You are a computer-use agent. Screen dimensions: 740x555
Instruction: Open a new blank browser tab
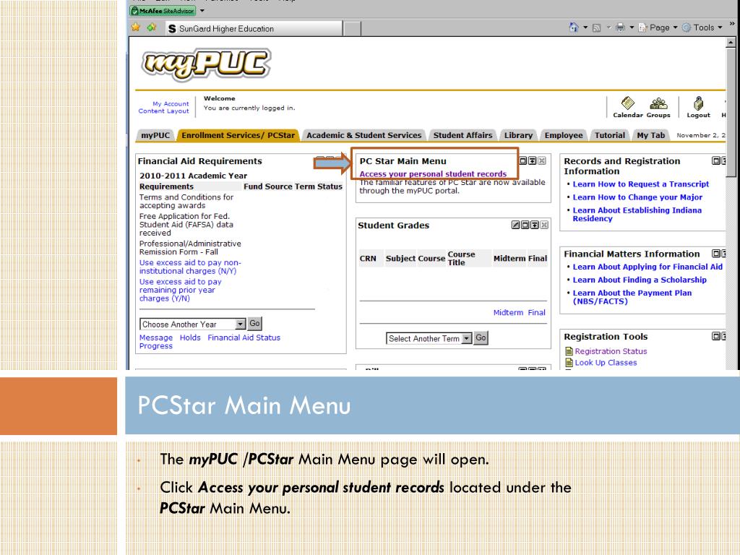(352, 29)
